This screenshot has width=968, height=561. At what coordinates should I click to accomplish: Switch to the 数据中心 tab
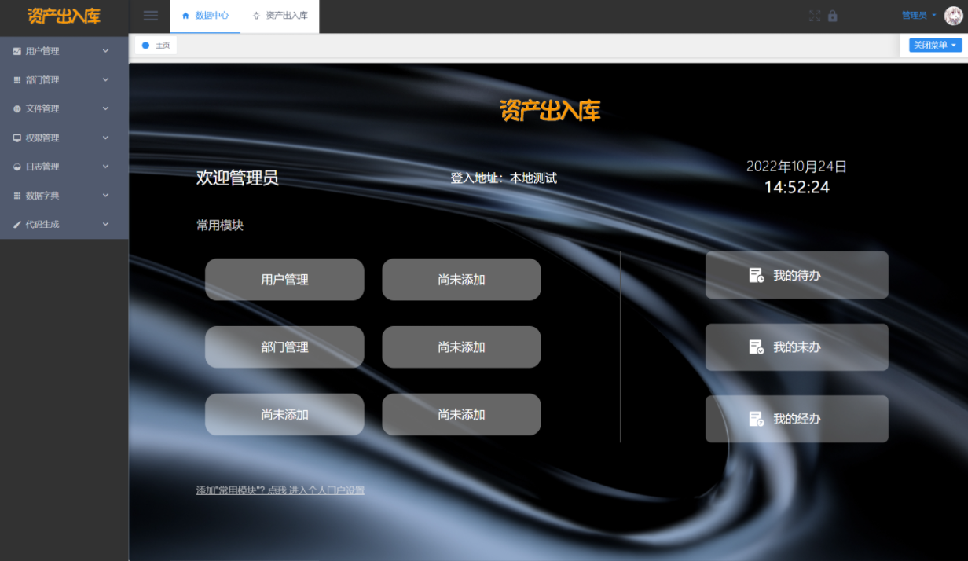[x=205, y=16]
